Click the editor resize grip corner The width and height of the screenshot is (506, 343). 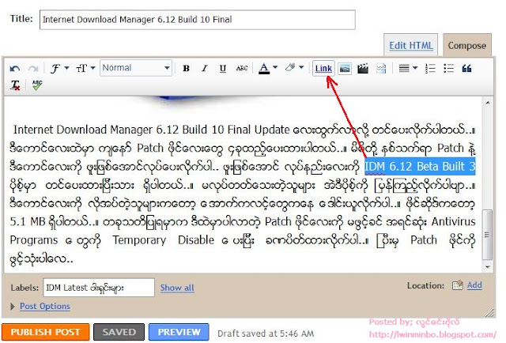click(x=489, y=312)
